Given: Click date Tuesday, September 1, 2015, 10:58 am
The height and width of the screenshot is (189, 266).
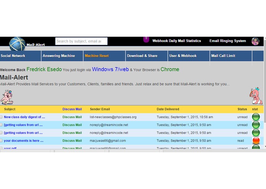Looking at the screenshot, I should 185,117.
